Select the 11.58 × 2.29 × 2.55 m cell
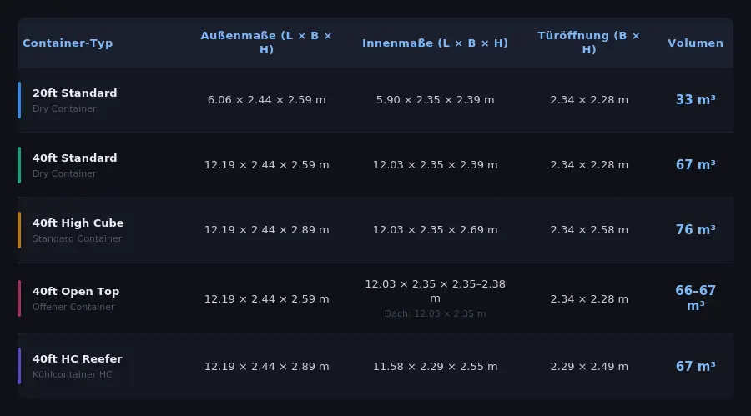Screen dimensions: 751x416 435,367
